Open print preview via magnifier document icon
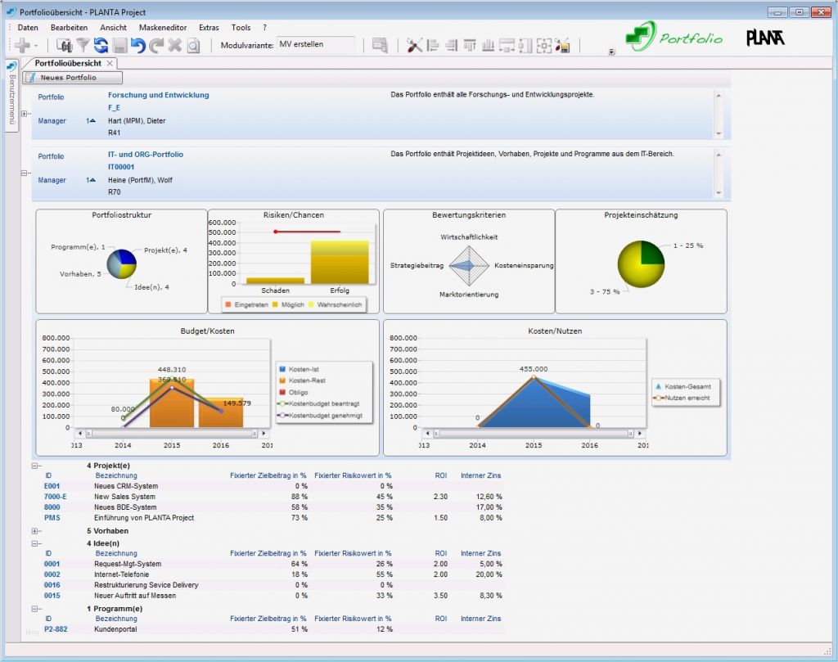Image resolution: width=838 pixels, height=662 pixels. pos(193,46)
